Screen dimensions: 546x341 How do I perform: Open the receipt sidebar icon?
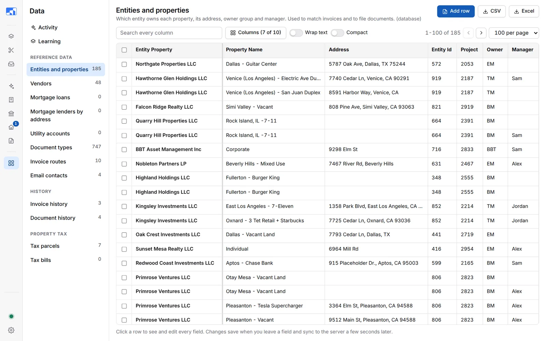pos(11,100)
